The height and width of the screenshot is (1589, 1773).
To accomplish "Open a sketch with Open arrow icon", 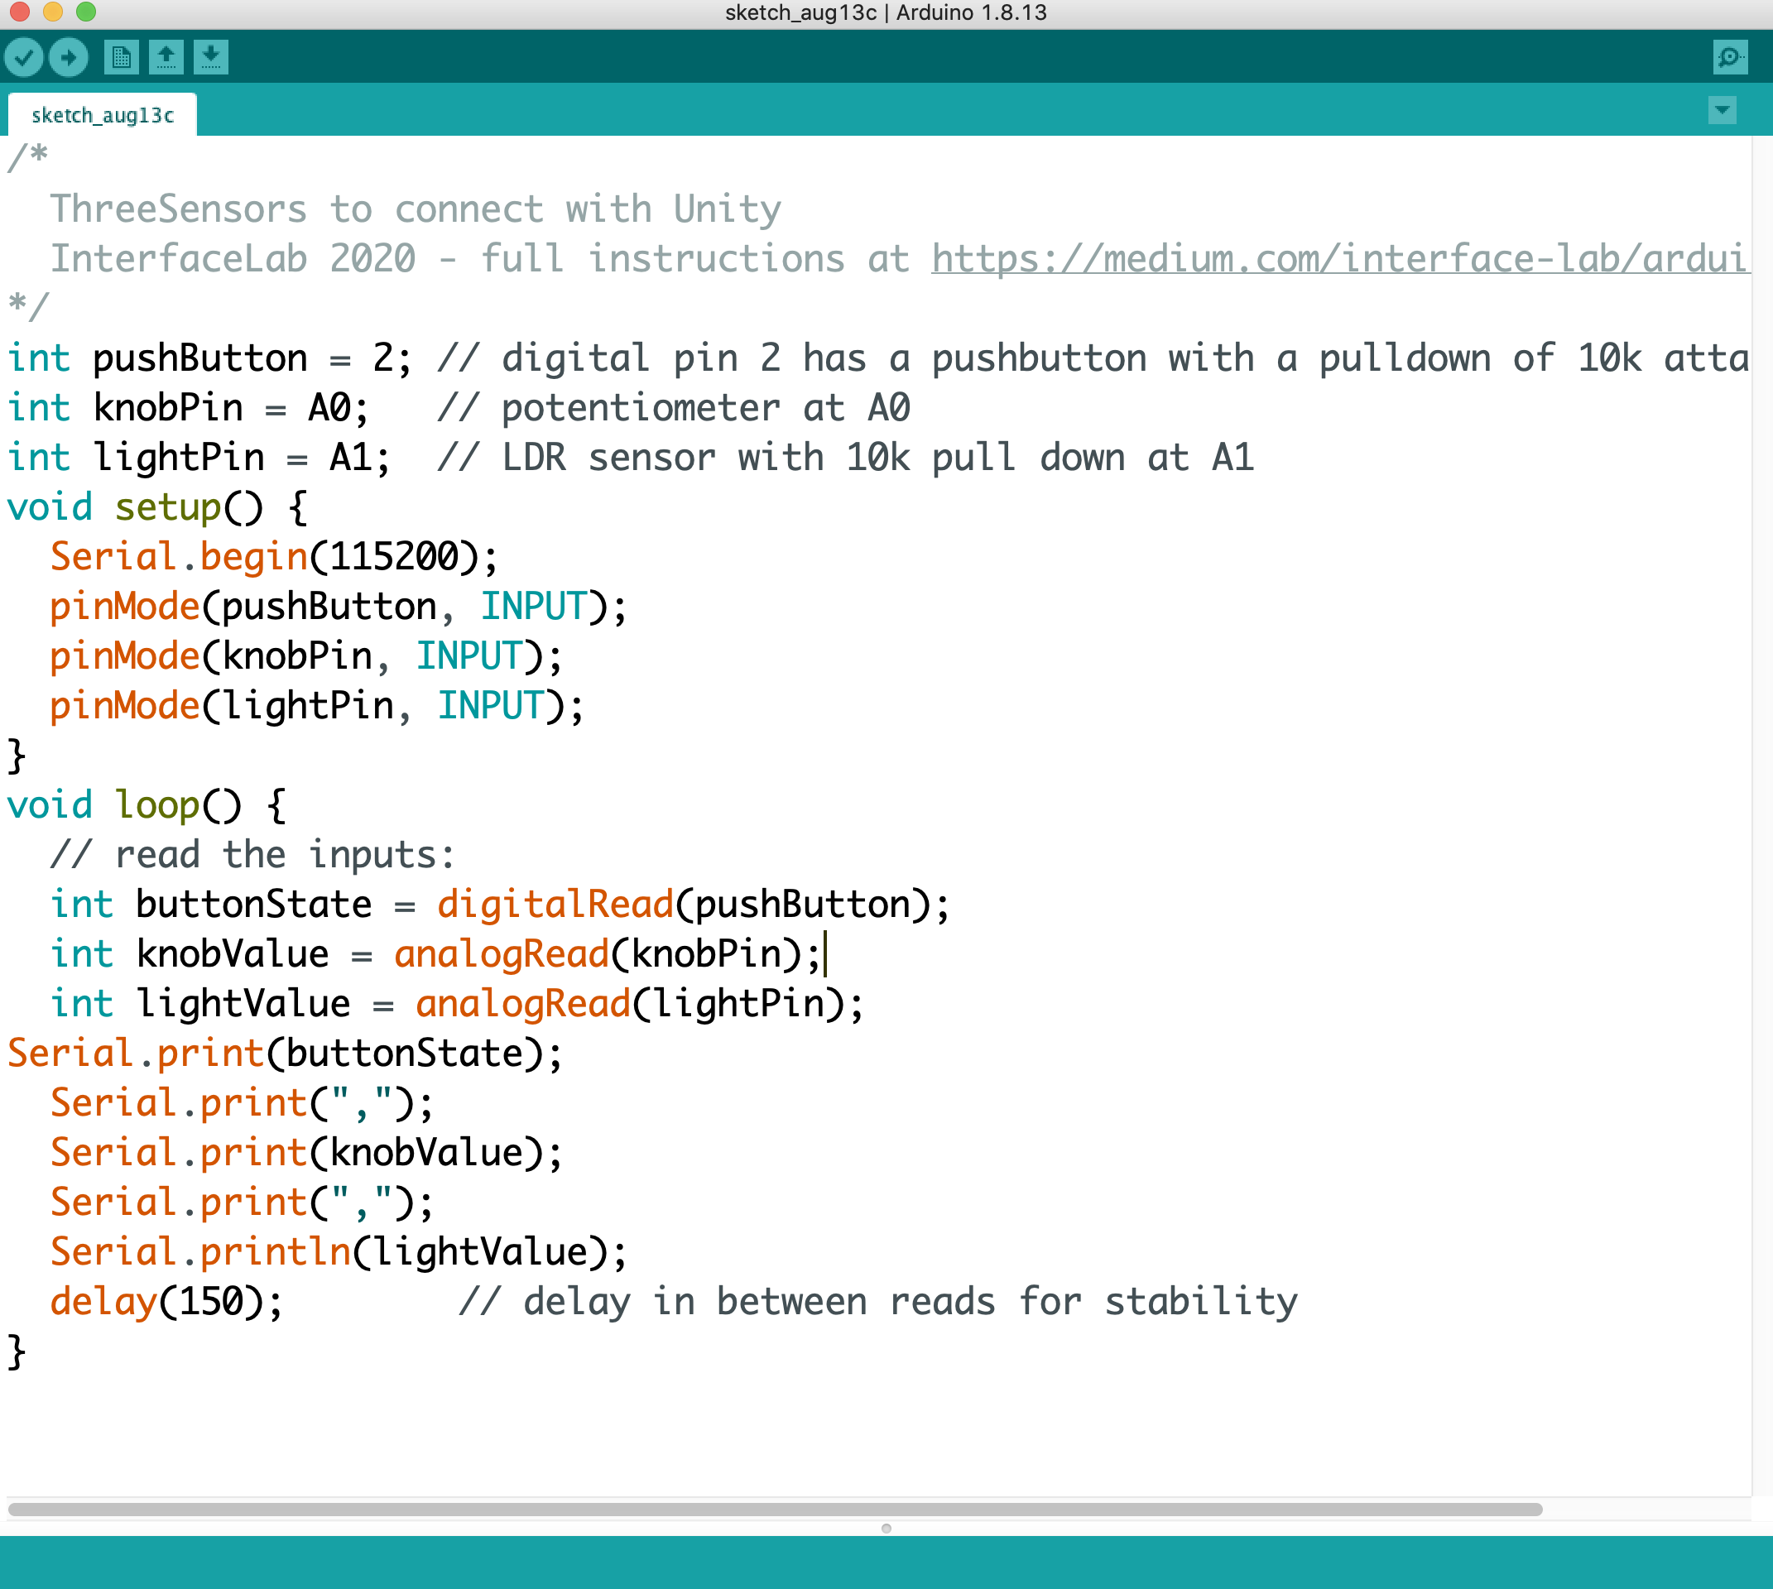I will [166, 58].
